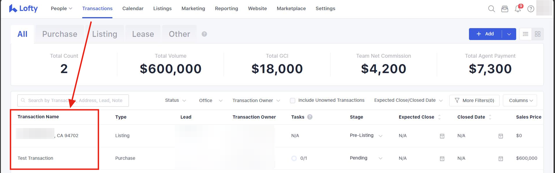Image resolution: width=555 pixels, height=173 pixels.
Task: Open More Filters panel
Action: pos(474,101)
